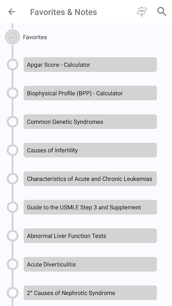Tap circle marker beside Abnormal Liver Function Tests
172x306 pixels.
click(x=13, y=236)
